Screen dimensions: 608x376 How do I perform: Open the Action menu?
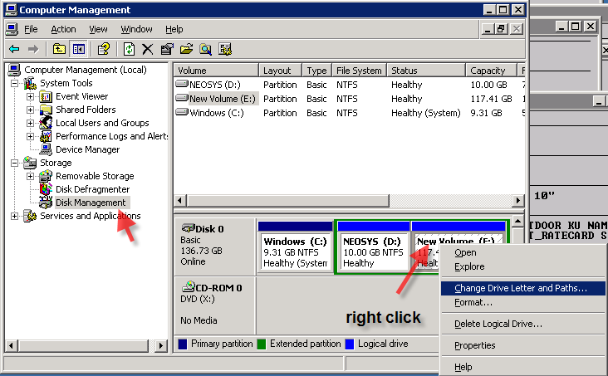click(63, 29)
